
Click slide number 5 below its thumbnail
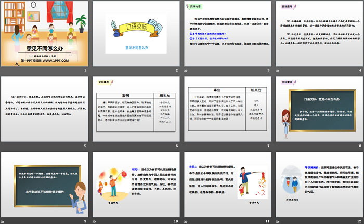pyautogui.click(x=85, y=146)
